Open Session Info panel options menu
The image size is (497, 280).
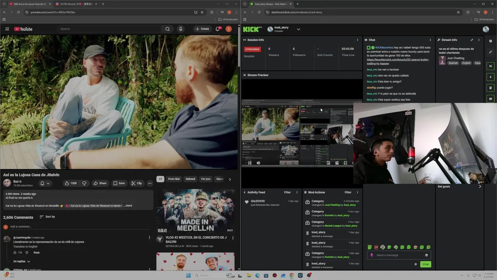click(x=357, y=40)
